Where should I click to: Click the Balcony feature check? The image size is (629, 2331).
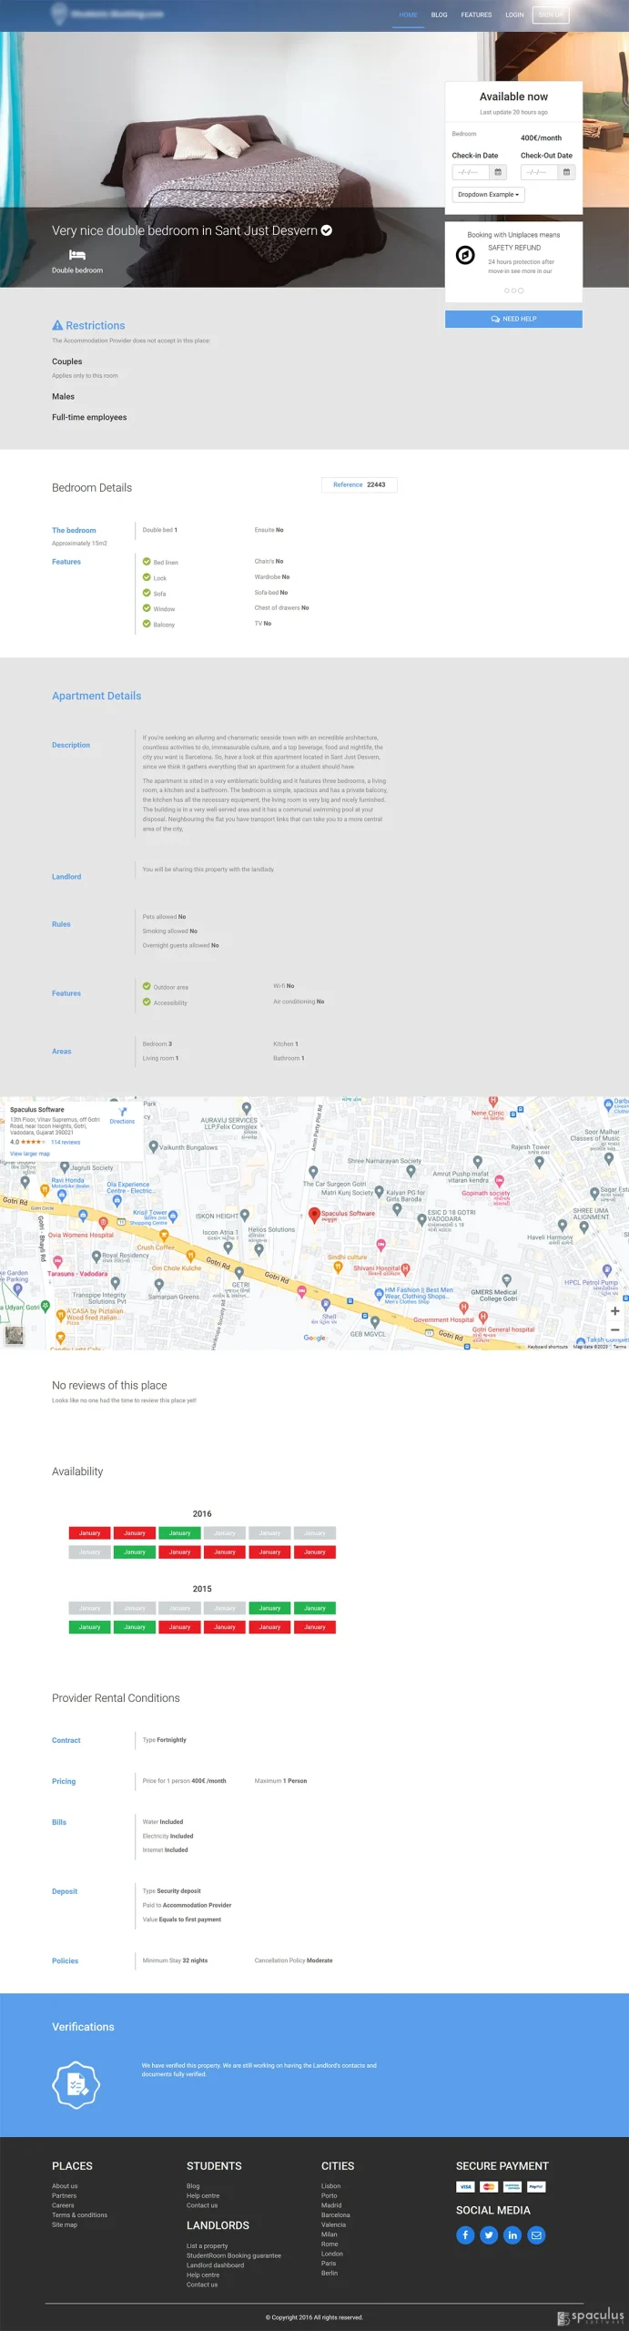[x=147, y=624]
